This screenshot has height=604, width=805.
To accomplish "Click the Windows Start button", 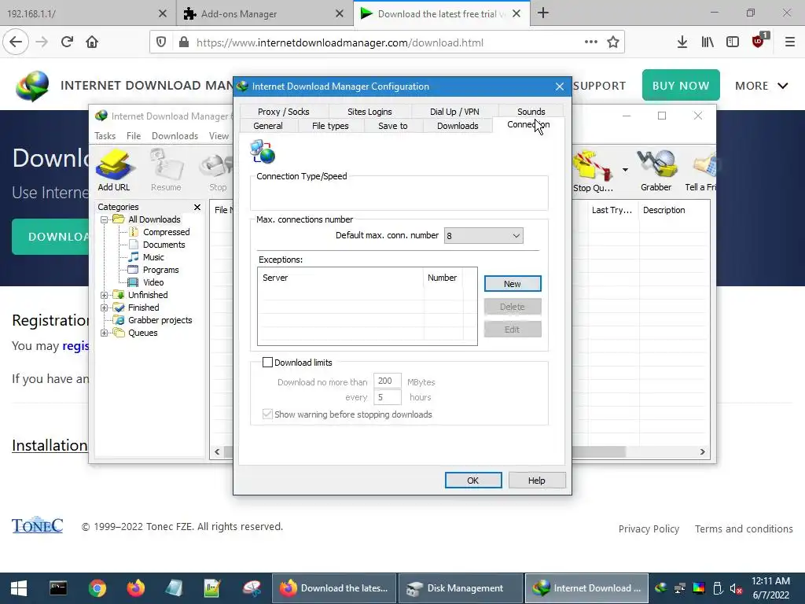I will (19, 588).
